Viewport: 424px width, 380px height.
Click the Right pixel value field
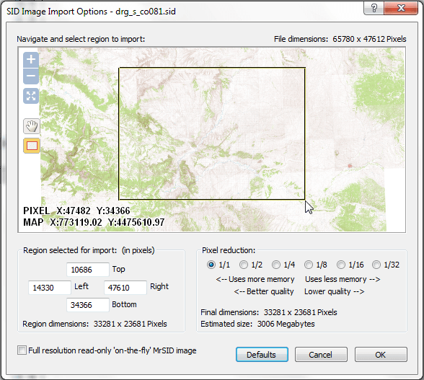(125, 288)
